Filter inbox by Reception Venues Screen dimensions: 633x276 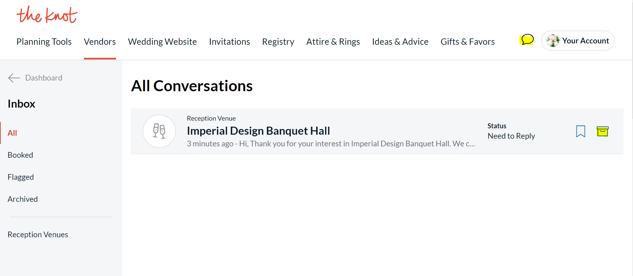(x=38, y=235)
